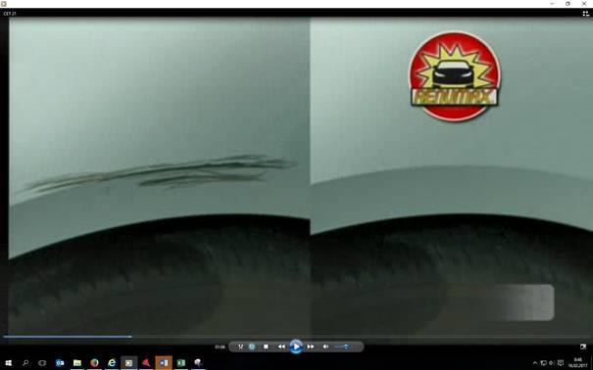Start playback with the blue Play button
The height and width of the screenshot is (370, 593).
(296, 347)
